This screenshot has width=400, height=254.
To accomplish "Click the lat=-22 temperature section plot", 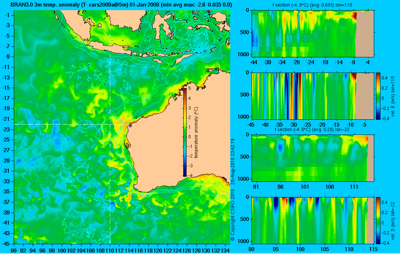I will coord(313,158).
